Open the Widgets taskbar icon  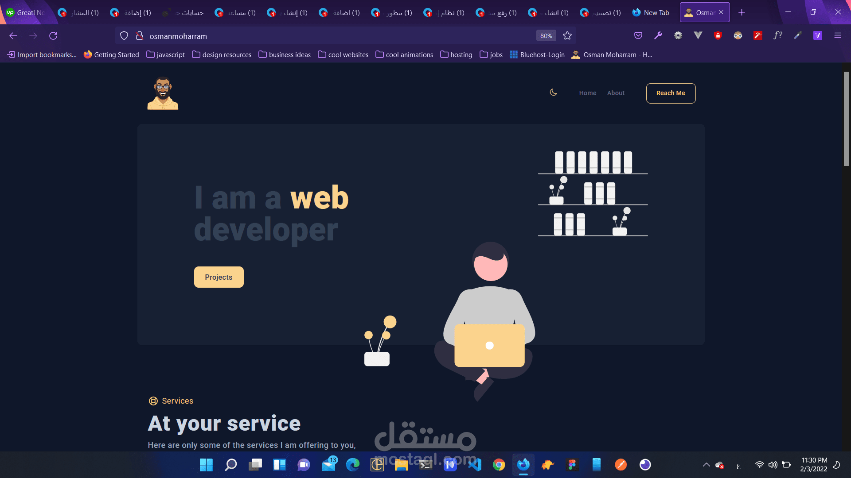279,465
